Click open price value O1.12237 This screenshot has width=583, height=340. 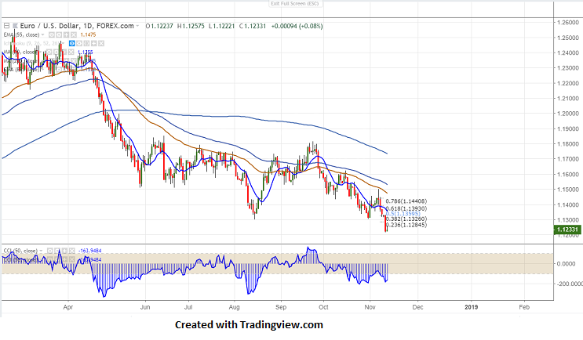pyautogui.click(x=159, y=26)
